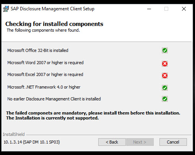Click the installer icon in the title bar
This screenshot has height=155, width=195.
click(6, 9)
